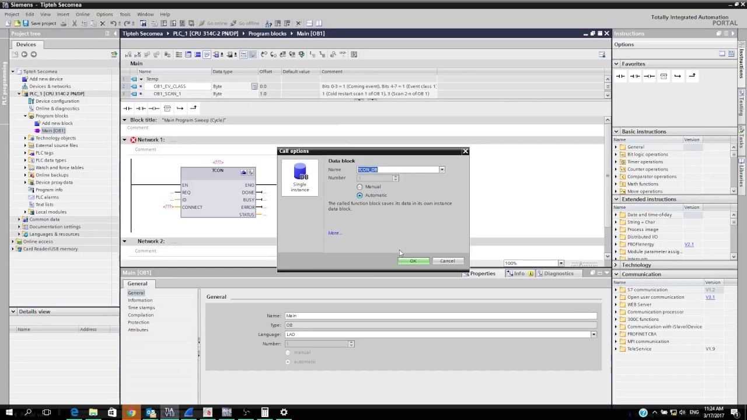Insert a normally closed contact in editor favorites bar
Screen dimensions: 747x420
141,108
